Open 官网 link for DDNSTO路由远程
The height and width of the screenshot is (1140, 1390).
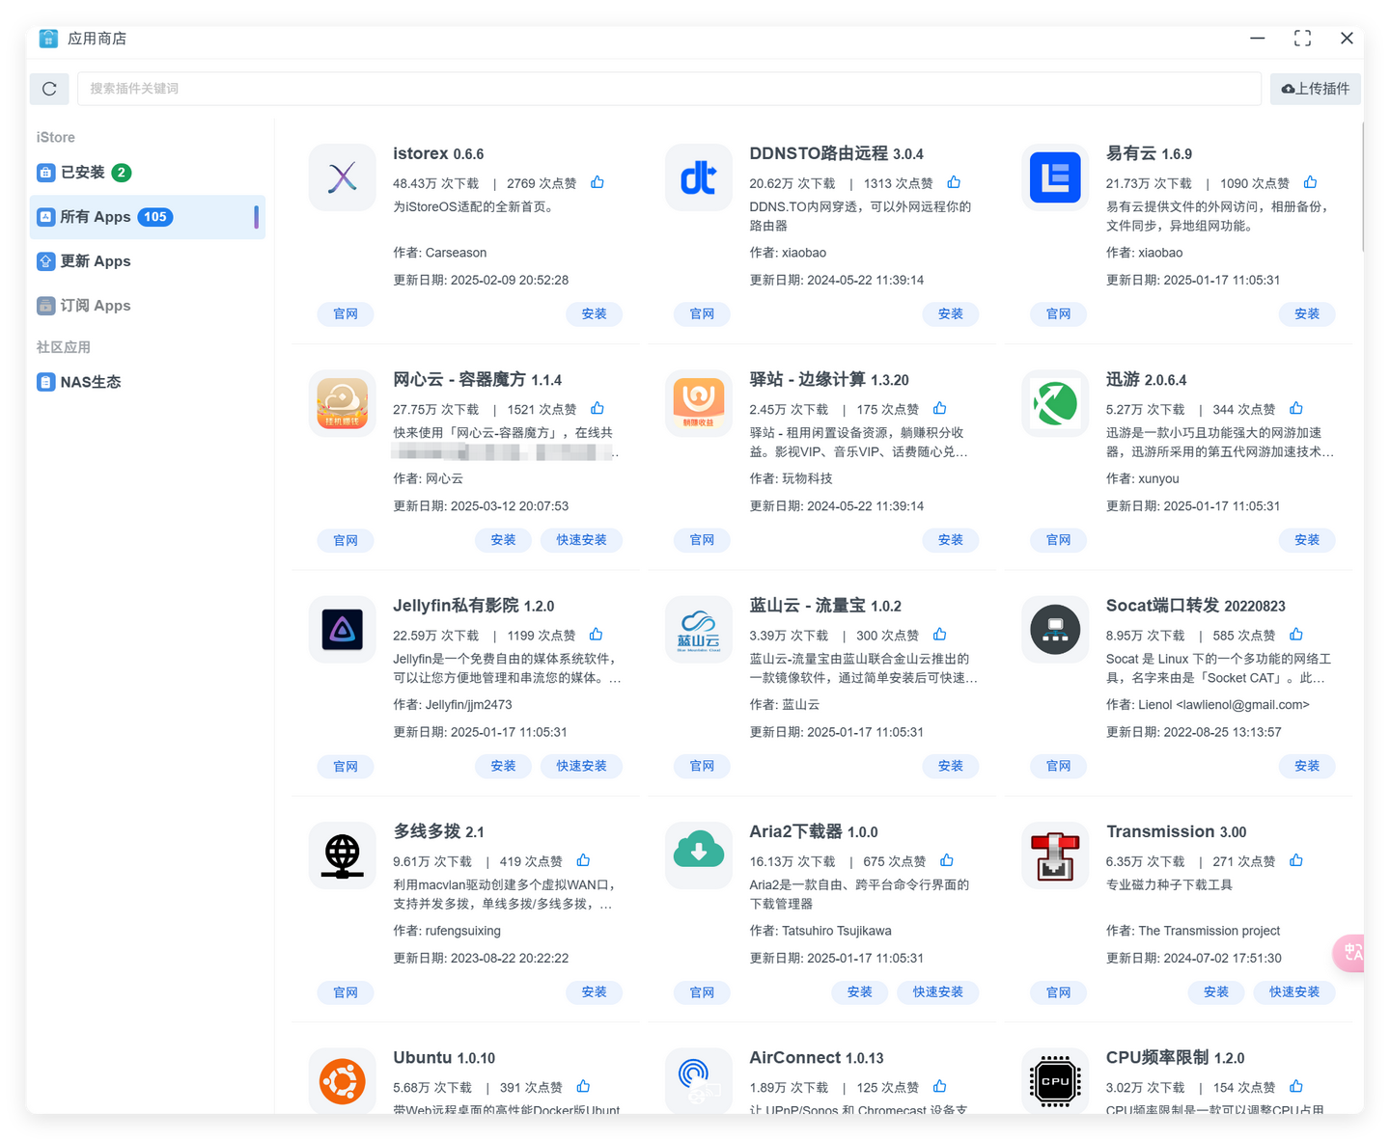pos(702,314)
